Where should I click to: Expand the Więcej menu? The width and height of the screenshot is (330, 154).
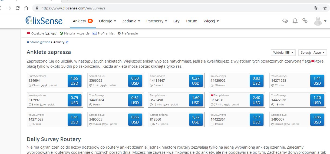(211, 21)
